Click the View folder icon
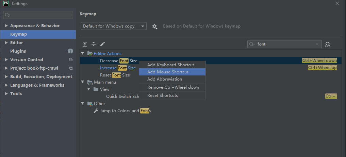 pos(96,89)
